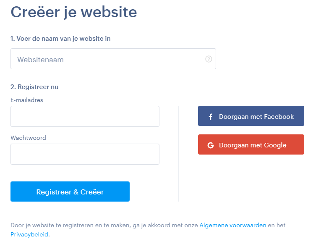This screenshot has height=244, width=313.
Task: Continue with Doorgaan met Facebook button
Action: pos(251,116)
